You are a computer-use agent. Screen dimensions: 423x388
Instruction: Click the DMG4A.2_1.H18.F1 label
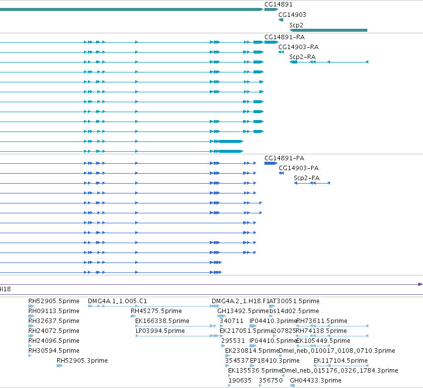(241, 301)
